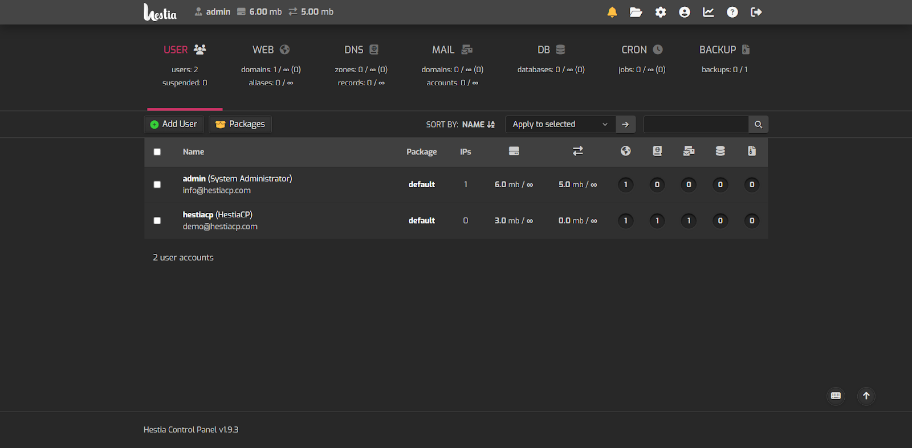This screenshot has width=912, height=448.
Task: Open the Sort by Name menu
Action: 478,125
